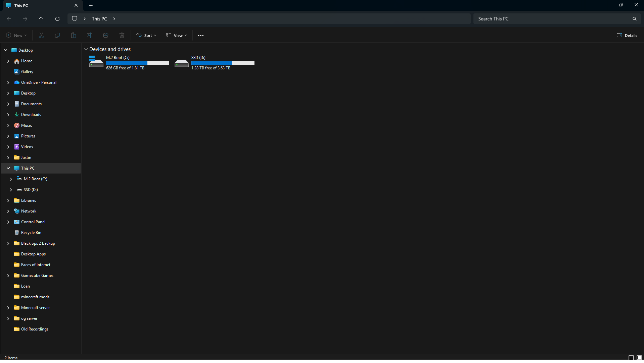This screenshot has height=363, width=644.
Task: Click the Rename icon in toolbar
Action: (x=90, y=35)
